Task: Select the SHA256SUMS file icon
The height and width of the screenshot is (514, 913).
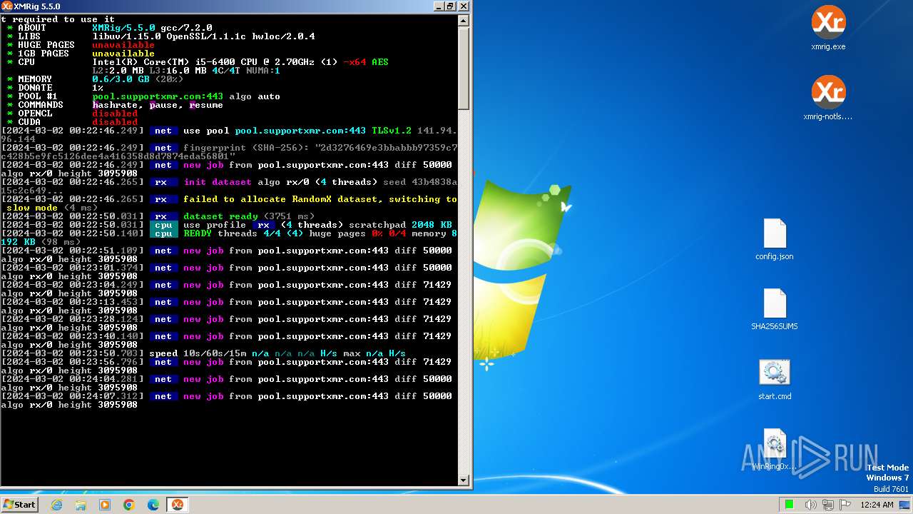Action: (775, 309)
